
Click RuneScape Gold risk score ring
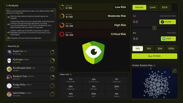coord(52,69)
